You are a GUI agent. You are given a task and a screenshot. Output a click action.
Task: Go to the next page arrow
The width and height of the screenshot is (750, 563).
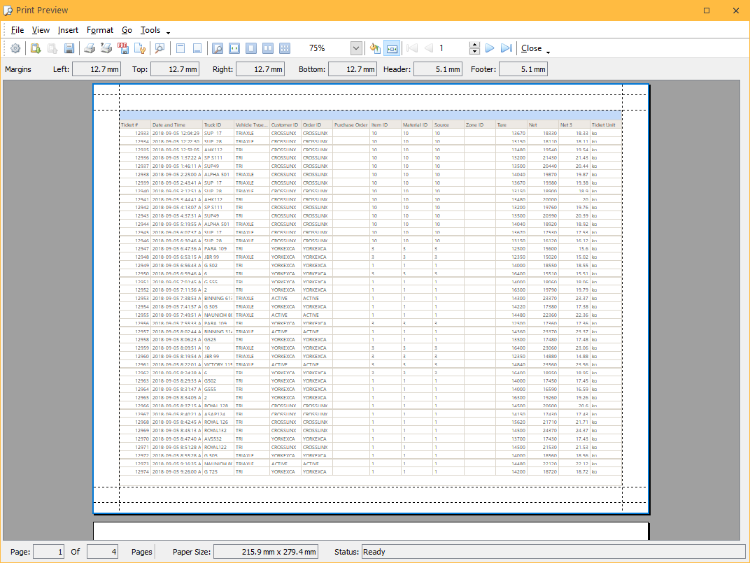490,48
